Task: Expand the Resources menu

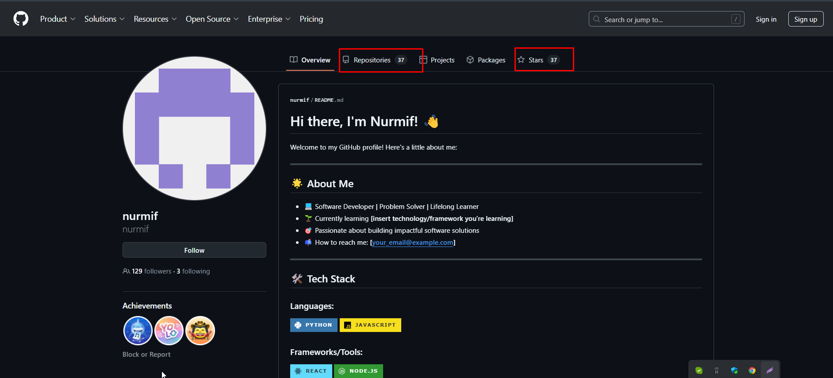Action: click(155, 19)
